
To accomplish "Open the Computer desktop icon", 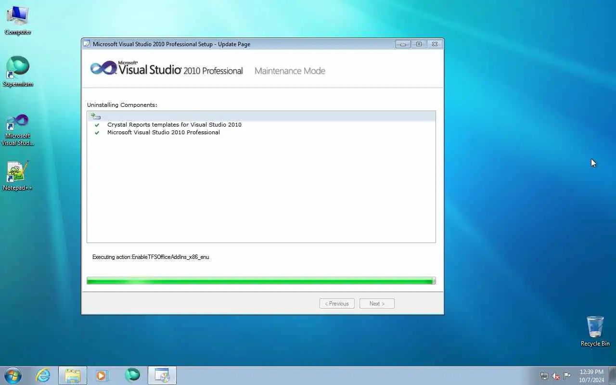I will point(18,20).
